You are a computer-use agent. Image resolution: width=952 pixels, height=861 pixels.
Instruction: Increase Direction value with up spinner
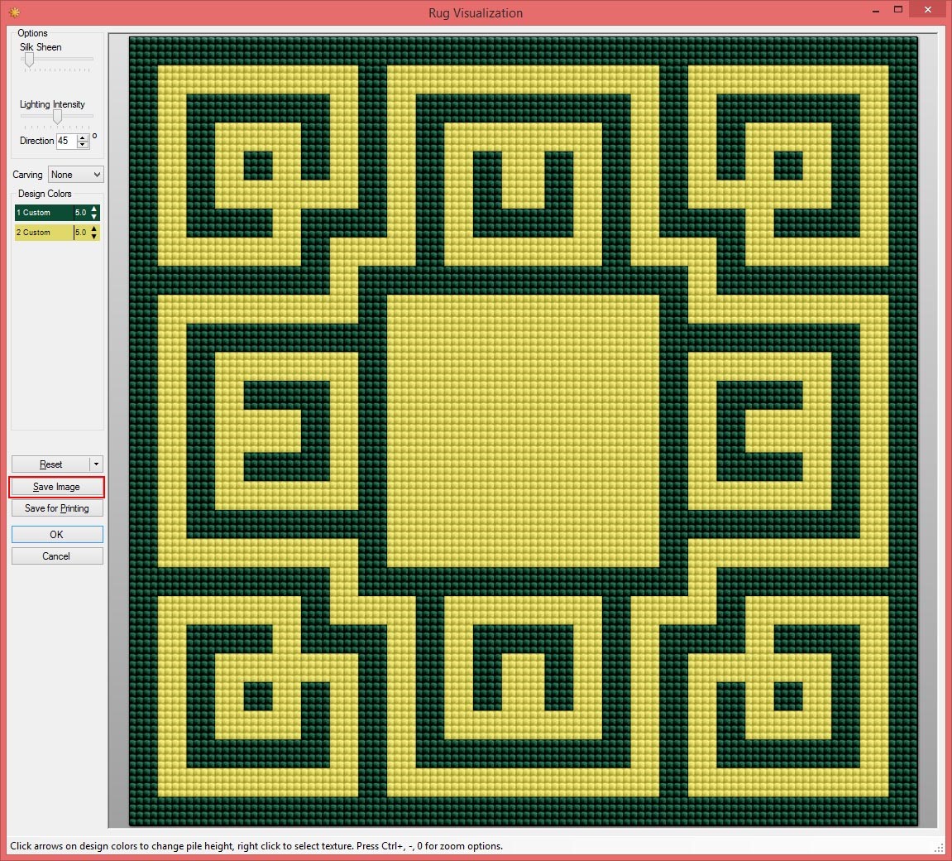[x=83, y=137]
